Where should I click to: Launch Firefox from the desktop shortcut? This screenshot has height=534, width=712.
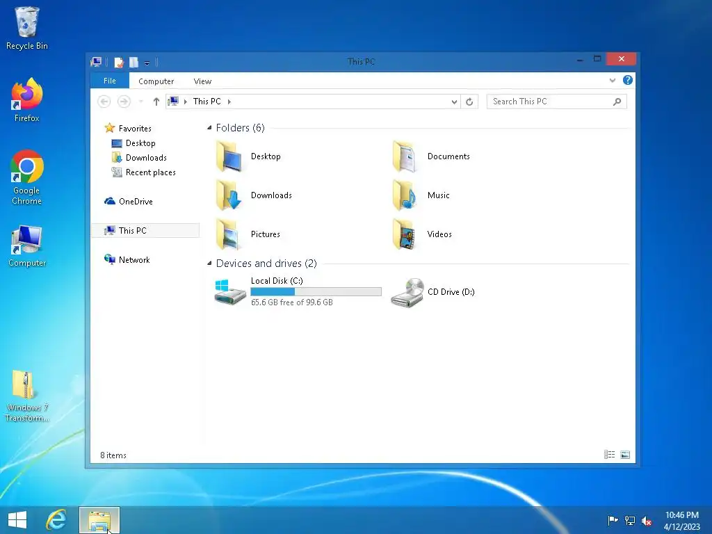coord(27,100)
